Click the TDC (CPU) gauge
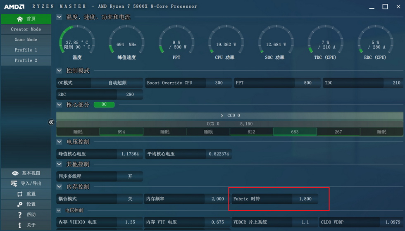405x231 pixels. coord(326,42)
